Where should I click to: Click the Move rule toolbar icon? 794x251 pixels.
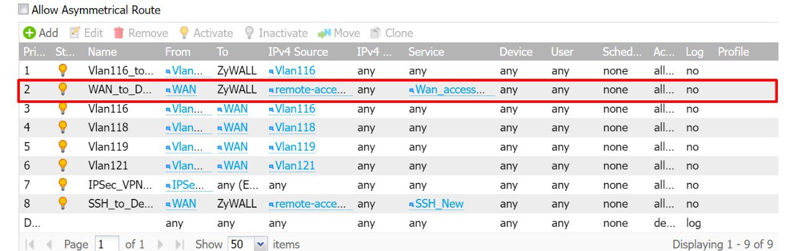[324, 33]
